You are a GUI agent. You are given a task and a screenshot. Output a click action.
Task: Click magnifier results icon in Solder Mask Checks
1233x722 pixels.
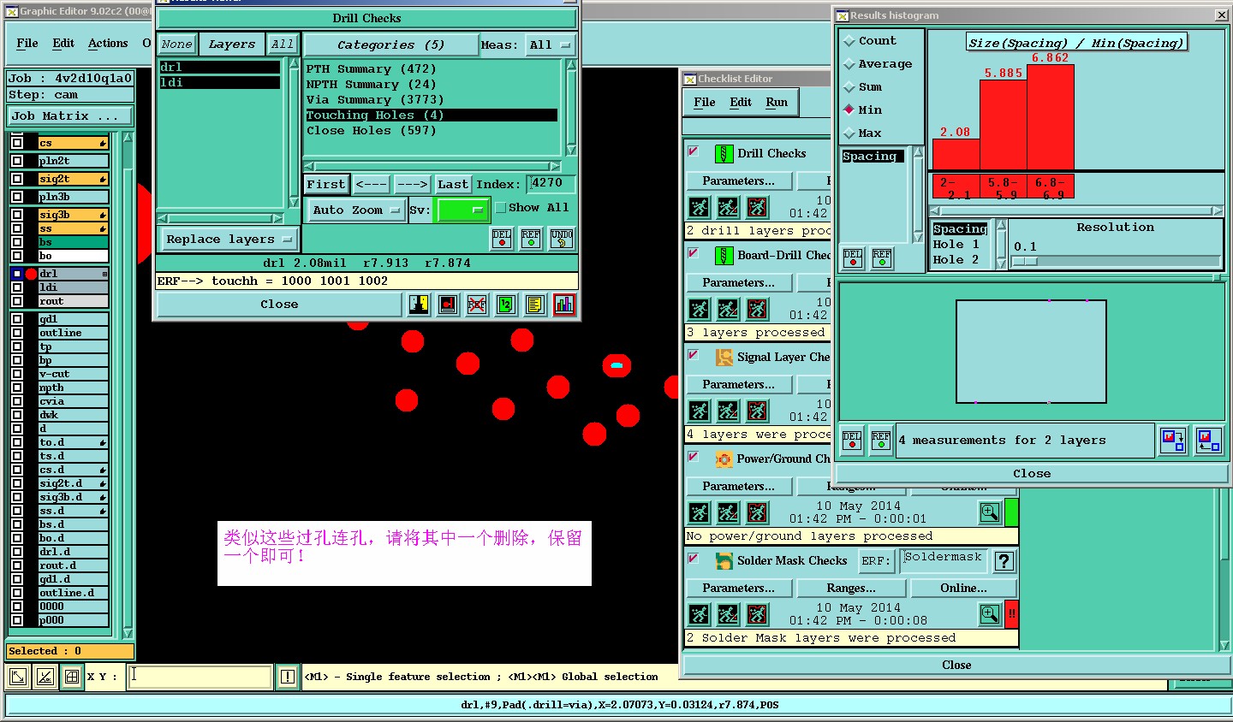[990, 614]
